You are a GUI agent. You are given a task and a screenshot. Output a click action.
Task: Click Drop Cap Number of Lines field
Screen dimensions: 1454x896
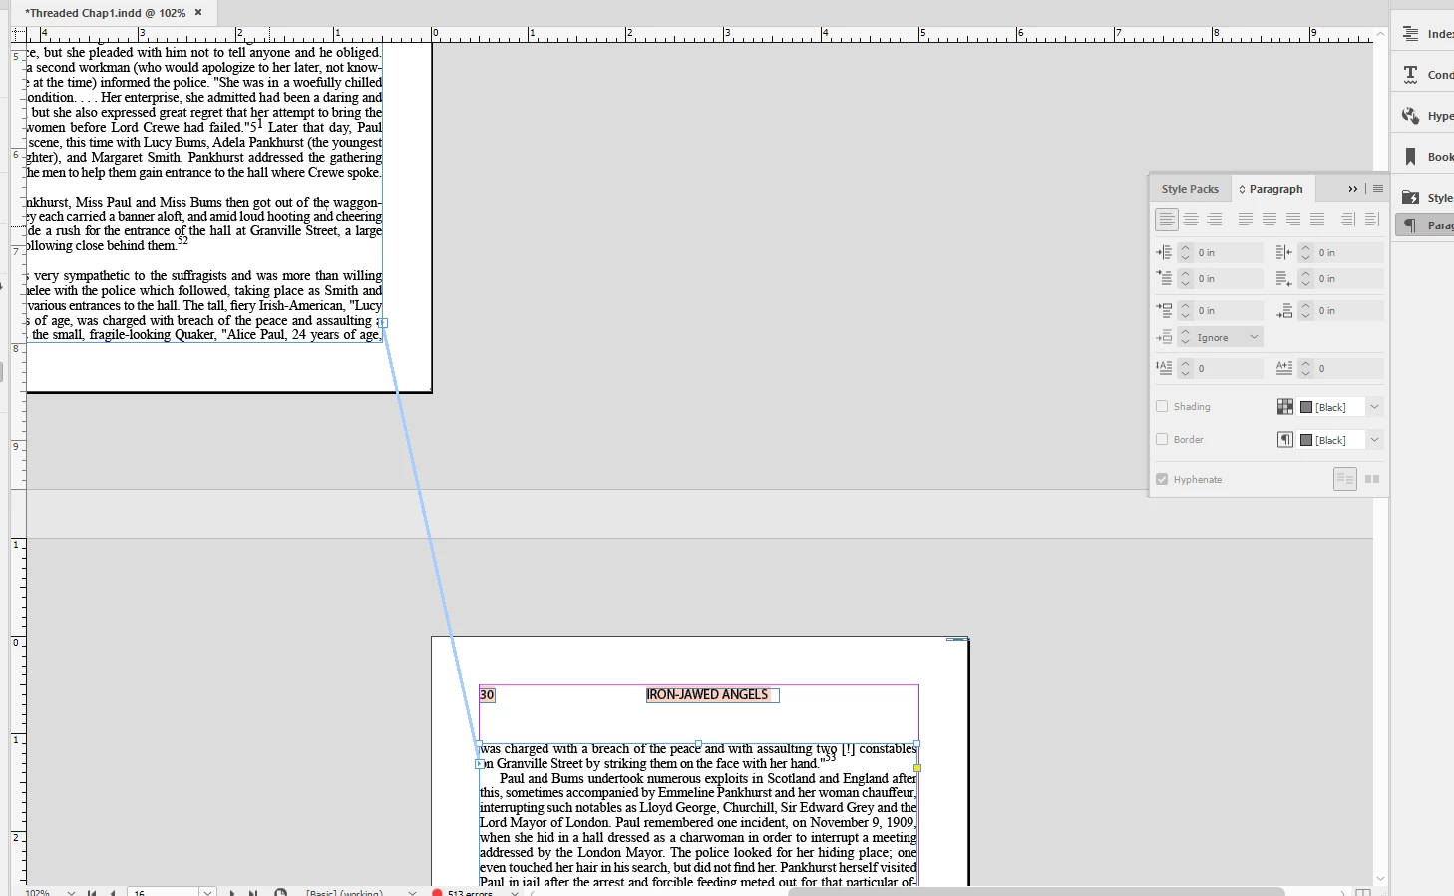click(1229, 369)
